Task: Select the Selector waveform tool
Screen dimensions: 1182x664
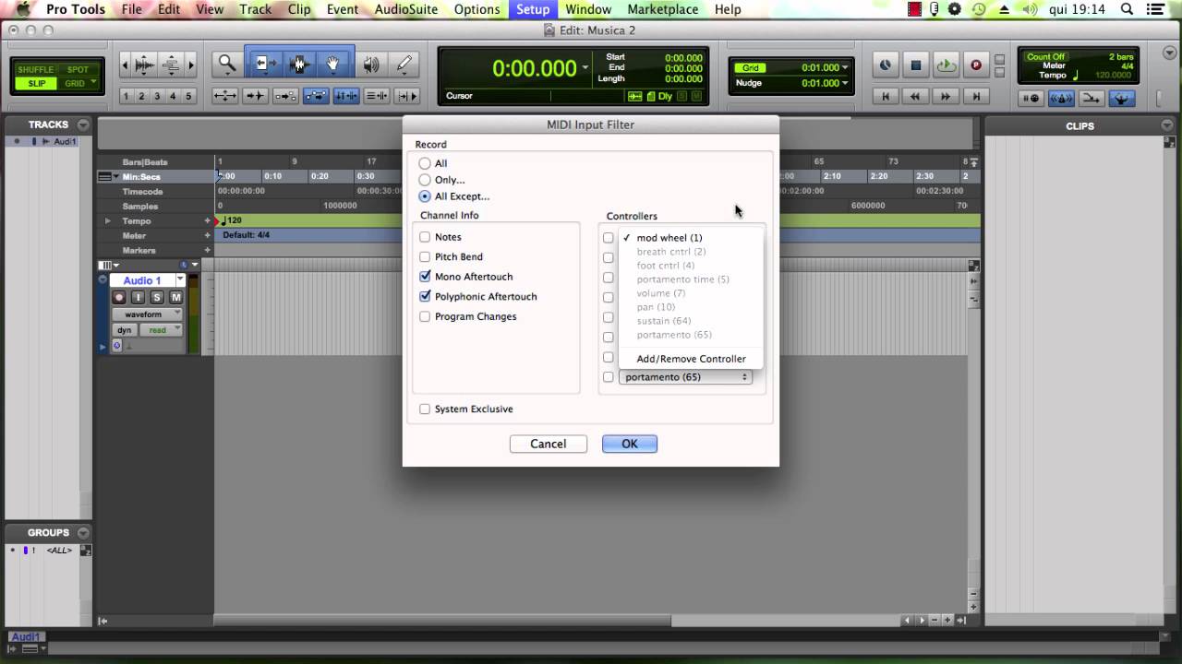Action: point(297,64)
